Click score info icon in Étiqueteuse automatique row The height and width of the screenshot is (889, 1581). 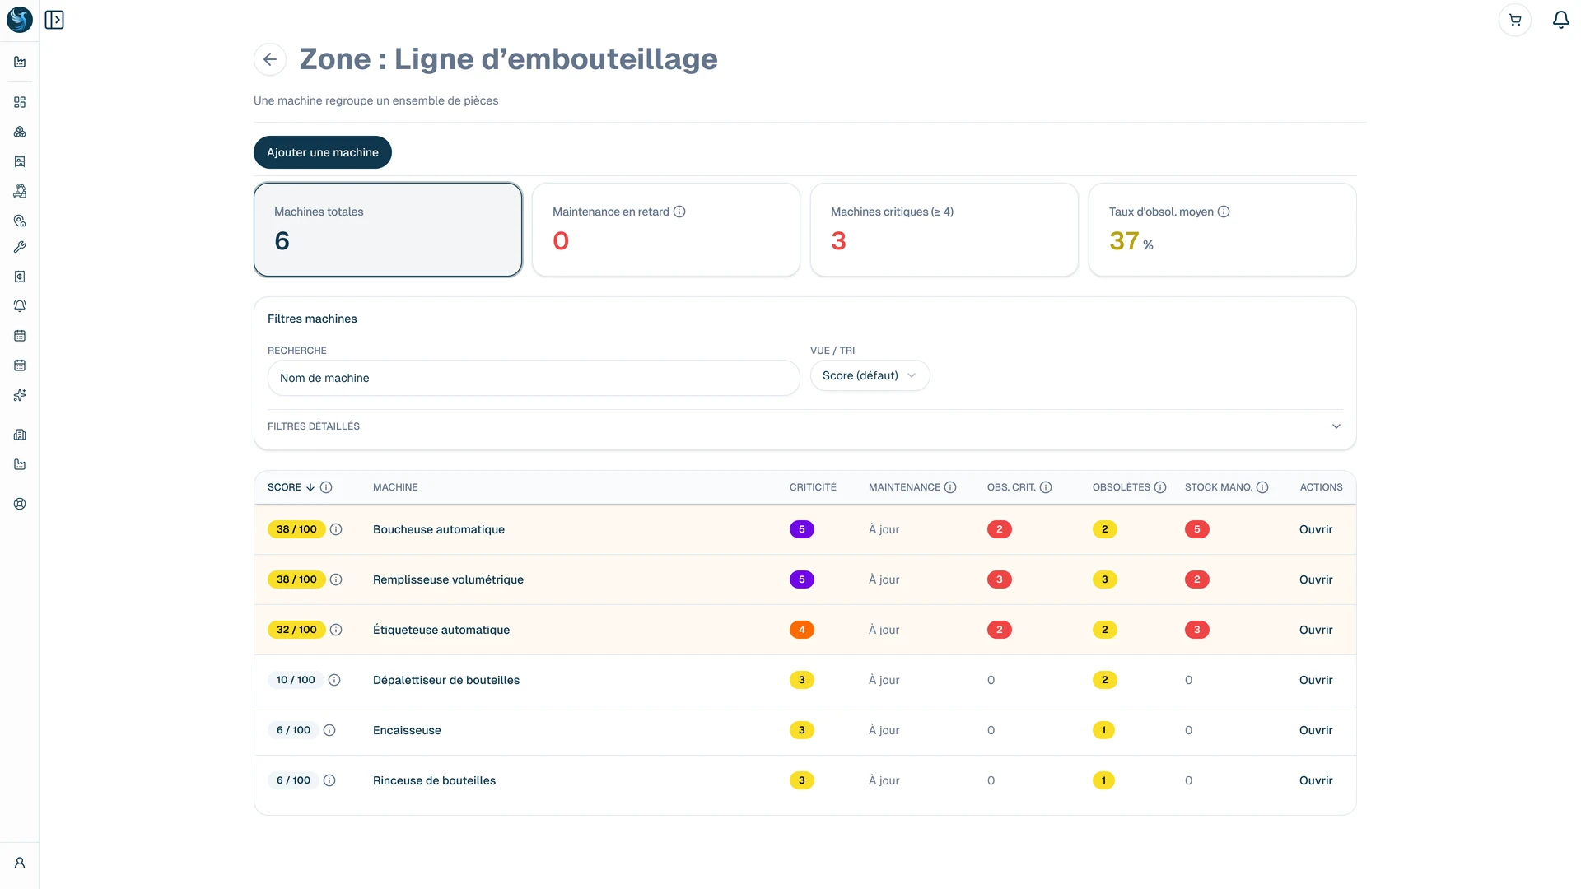(336, 630)
